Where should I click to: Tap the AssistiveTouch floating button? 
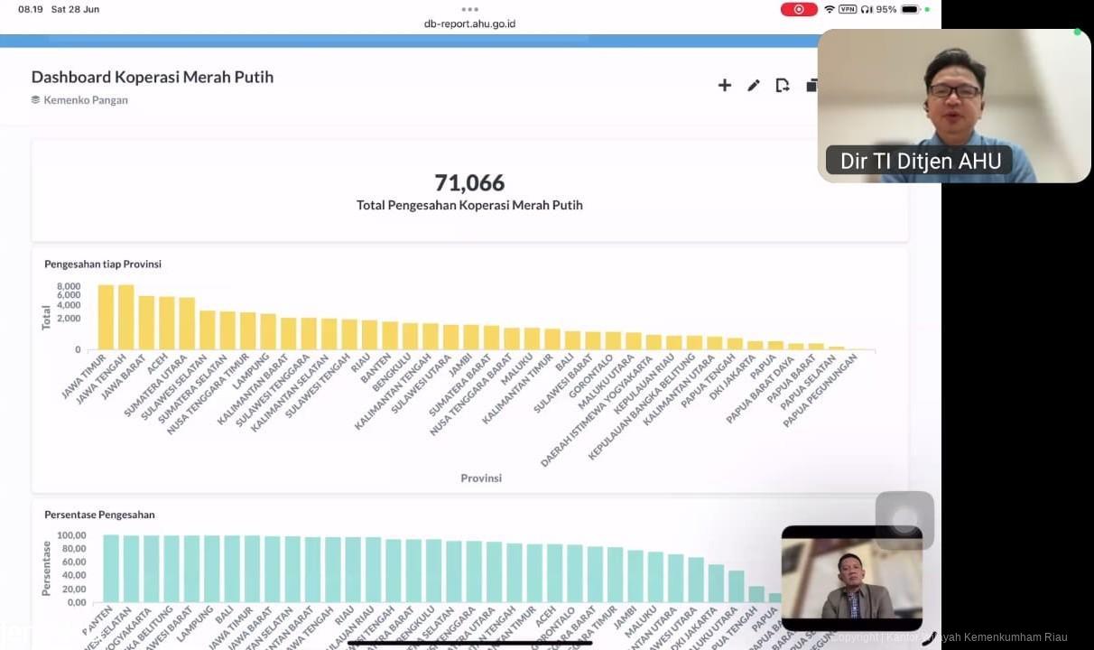tap(904, 519)
